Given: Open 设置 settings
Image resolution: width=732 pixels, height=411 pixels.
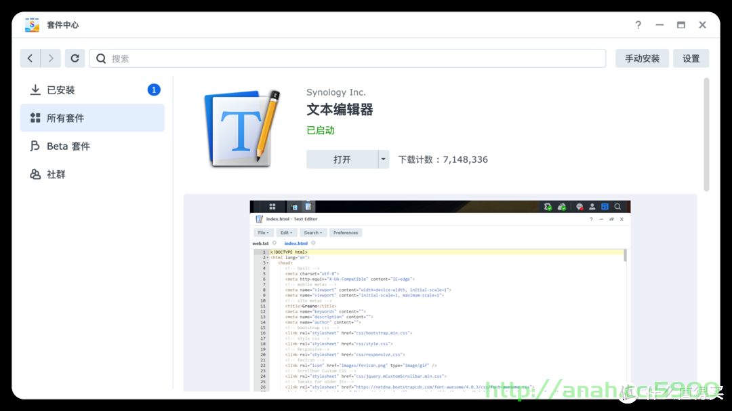Looking at the screenshot, I should pyautogui.click(x=691, y=58).
